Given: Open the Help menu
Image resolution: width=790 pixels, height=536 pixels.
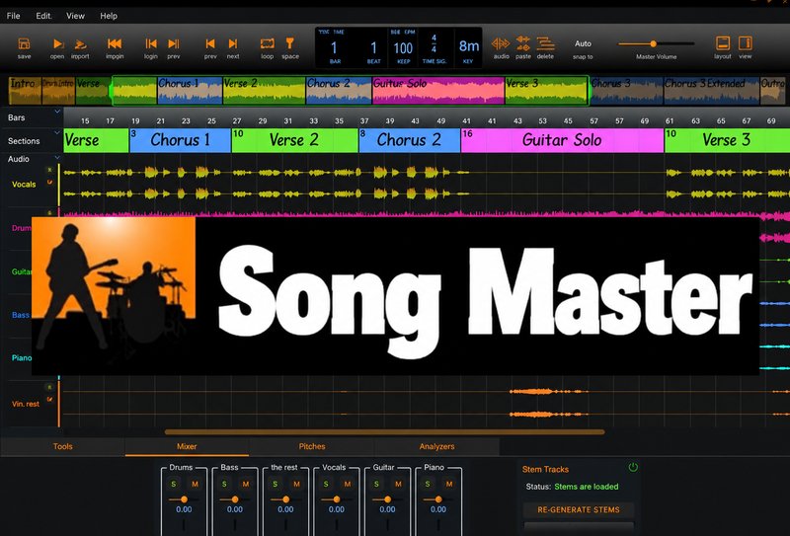Looking at the screenshot, I should 109,16.
